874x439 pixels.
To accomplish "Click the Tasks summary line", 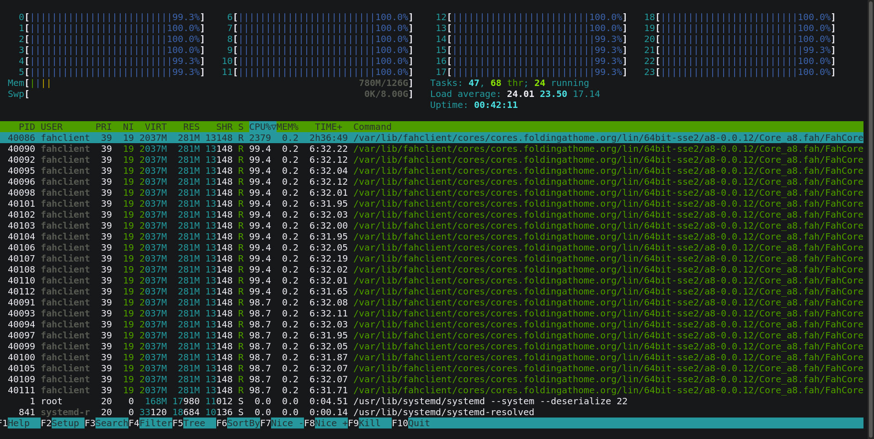I will tap(509, 83).
